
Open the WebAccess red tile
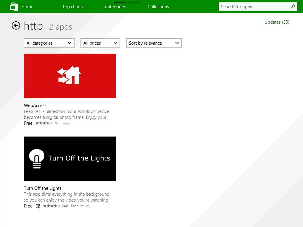(70, 76)
